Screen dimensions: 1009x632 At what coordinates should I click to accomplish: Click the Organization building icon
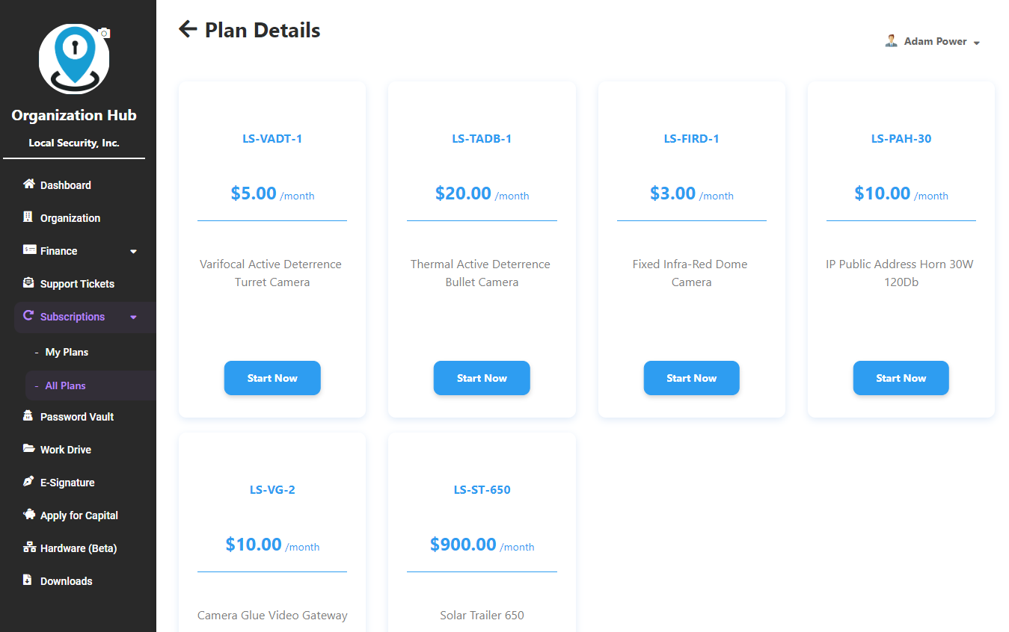[x=28, y=217]
